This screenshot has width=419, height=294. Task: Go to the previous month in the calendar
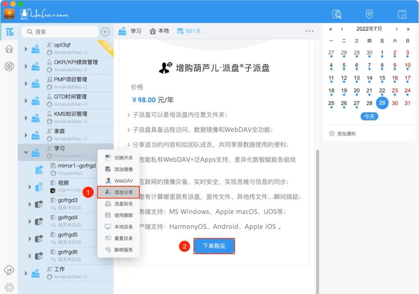tap(342, 29)
